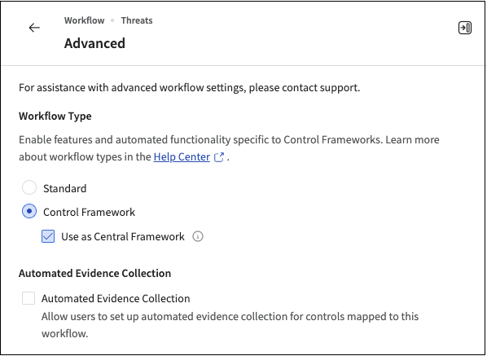This screenshot has height=356, width=487.
Task: Collapse the side panel with the top-right icon
Action: pyautogui.click(x=465, y=28)
